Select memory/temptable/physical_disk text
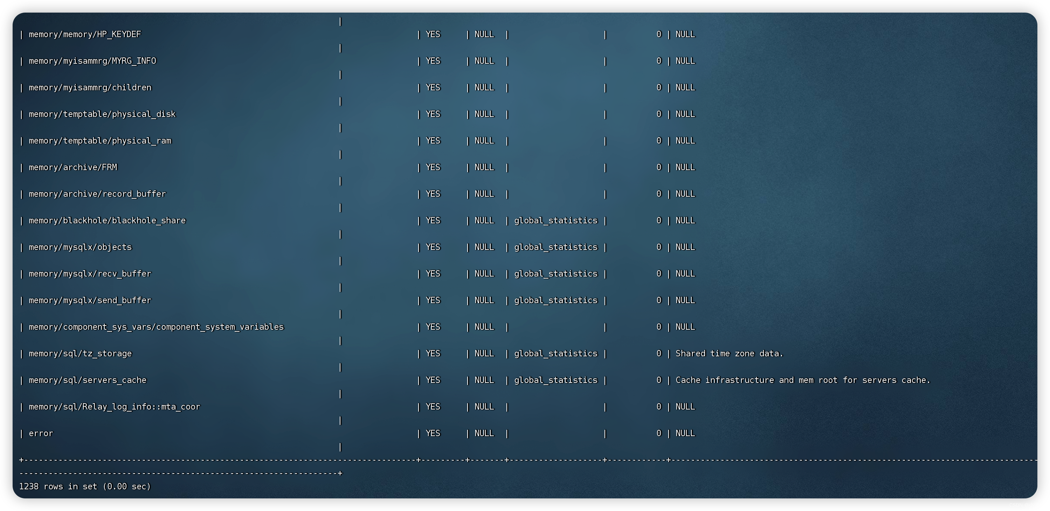 click(x=102, y=114)
